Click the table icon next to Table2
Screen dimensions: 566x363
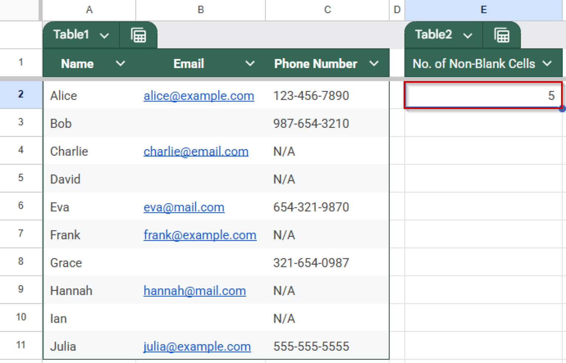(502, 35)
